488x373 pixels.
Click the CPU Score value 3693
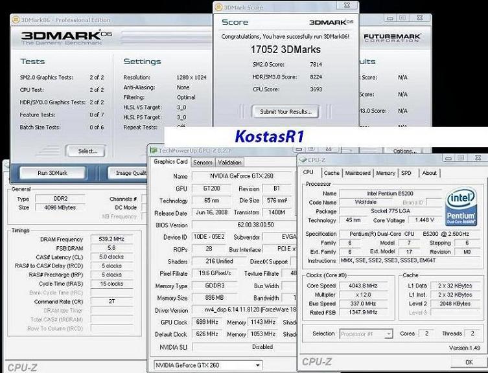(316, 89)
